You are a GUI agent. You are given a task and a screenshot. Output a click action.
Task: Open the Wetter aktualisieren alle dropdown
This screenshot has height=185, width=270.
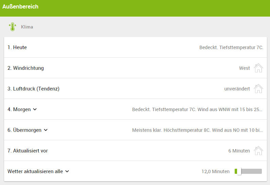pyautogui.click(x=67, y=171)
